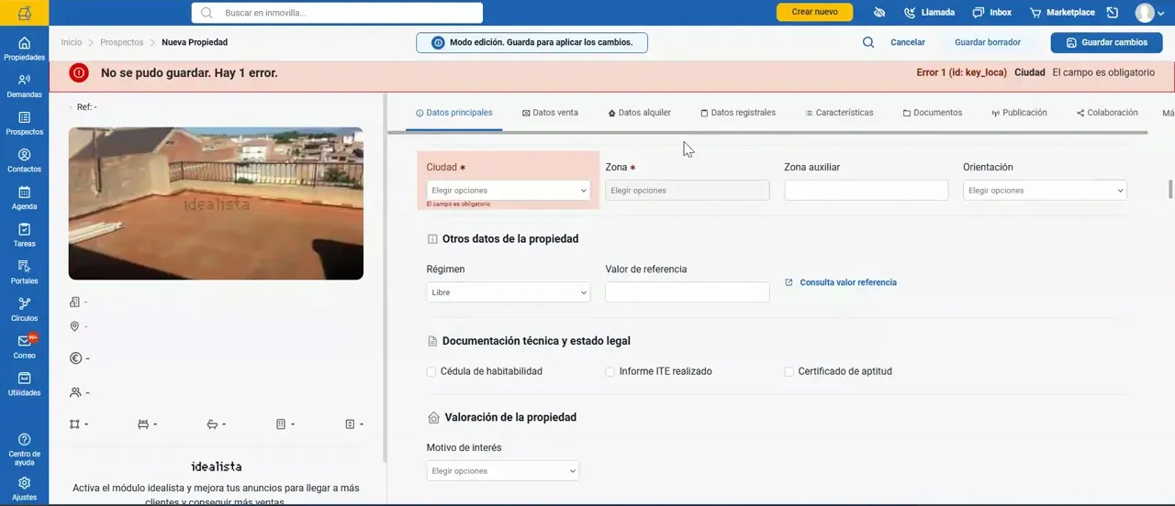The image size is (1175, 506).
Task: Open the Zona dropdown
Action: pos(687,191)
